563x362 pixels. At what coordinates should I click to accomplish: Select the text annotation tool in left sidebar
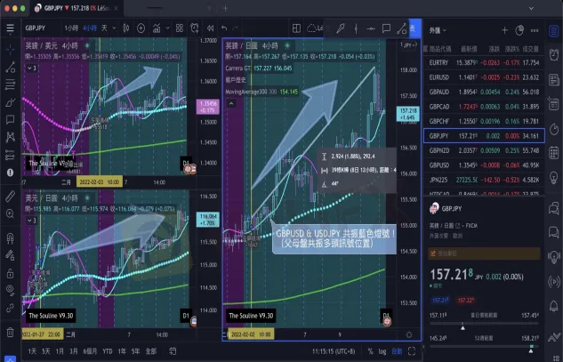[x=10, y=119]
